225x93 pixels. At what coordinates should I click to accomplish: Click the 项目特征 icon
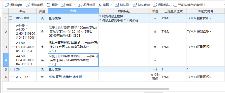click(80, 5)
